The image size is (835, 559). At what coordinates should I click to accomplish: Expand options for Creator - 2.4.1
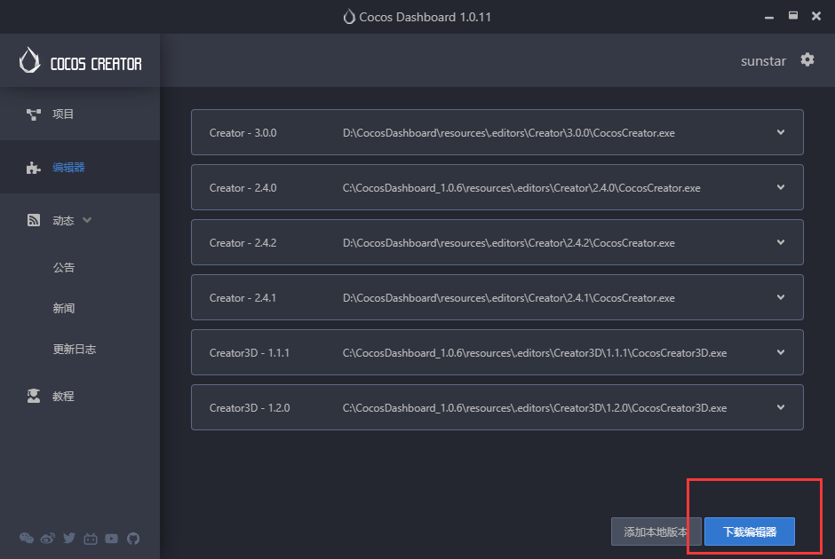pyautogui.click(x=781, y=297)
